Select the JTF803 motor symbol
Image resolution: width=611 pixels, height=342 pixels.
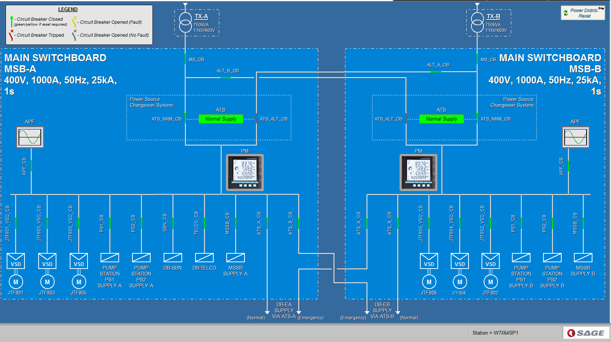(x=47, y=282)
